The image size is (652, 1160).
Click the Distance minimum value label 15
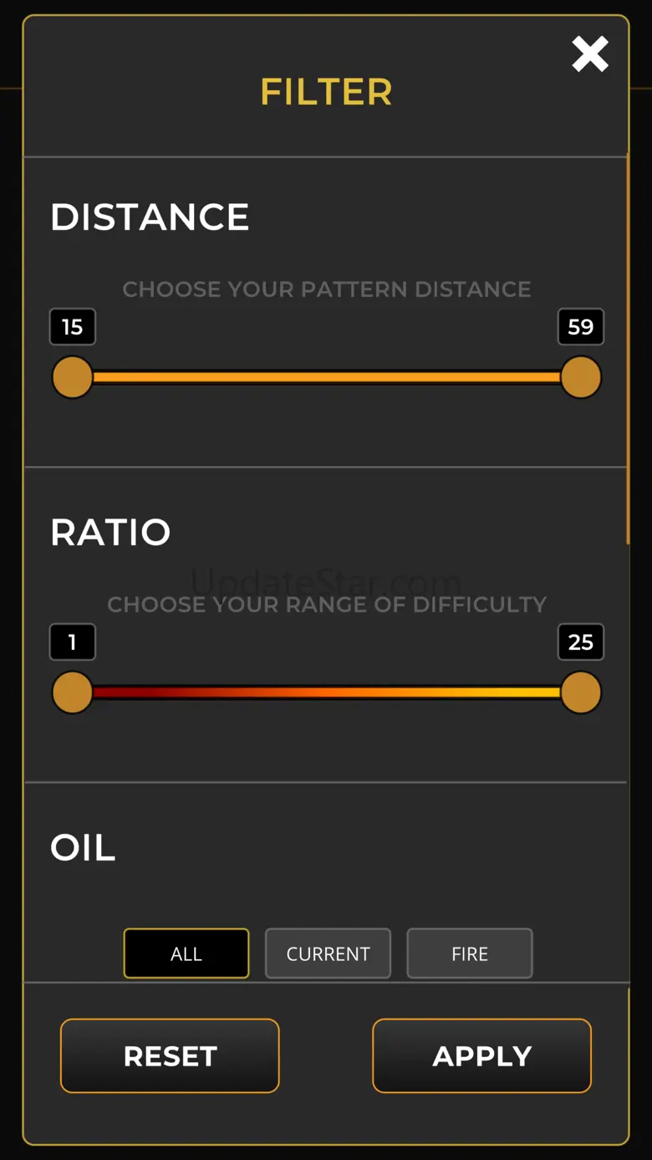(73, 327)
